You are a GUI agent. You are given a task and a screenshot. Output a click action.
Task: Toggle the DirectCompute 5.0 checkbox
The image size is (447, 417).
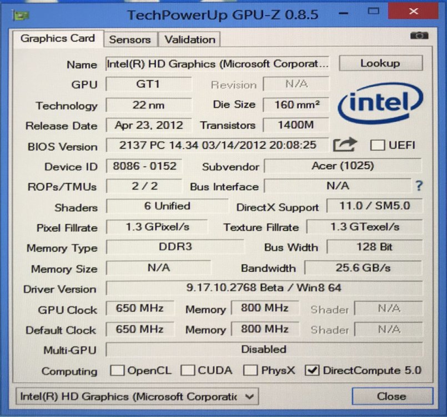pyautogui.click(x=312, y=370)
